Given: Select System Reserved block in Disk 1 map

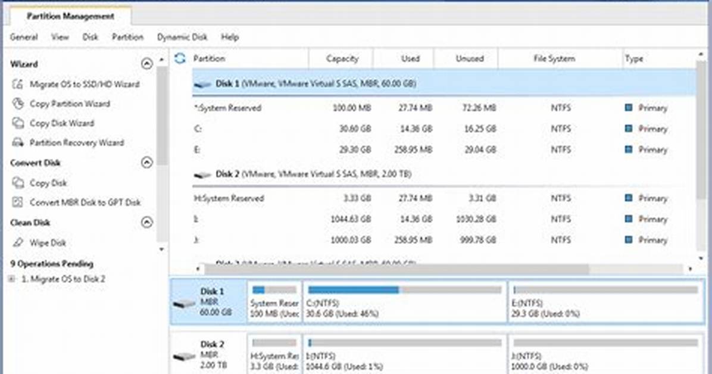Looking at the screenshot, I should point(274,302).
